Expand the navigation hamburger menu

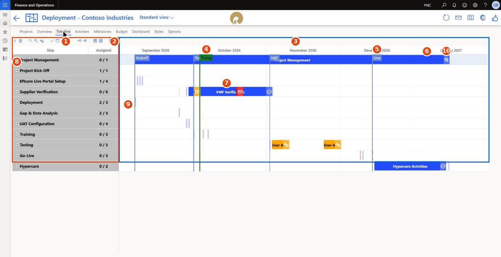[5, 15]
